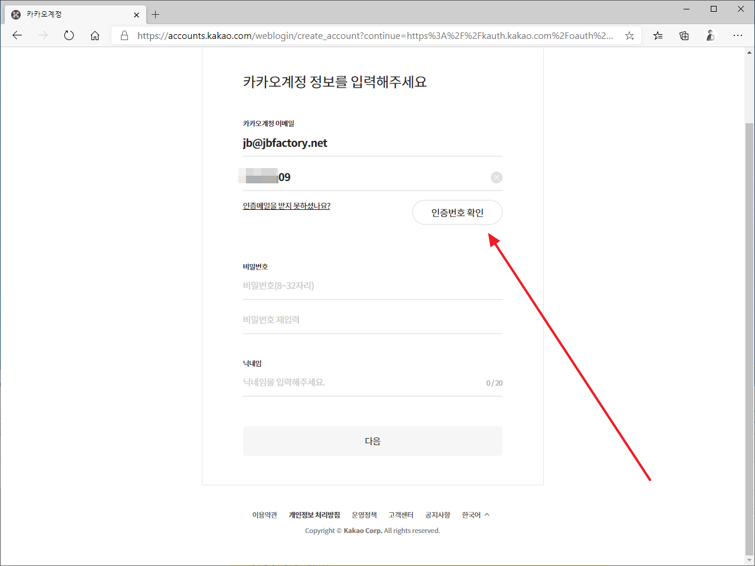Open the favorites list panel
Viewport: 755px width, 566px height.
[658, 35]
